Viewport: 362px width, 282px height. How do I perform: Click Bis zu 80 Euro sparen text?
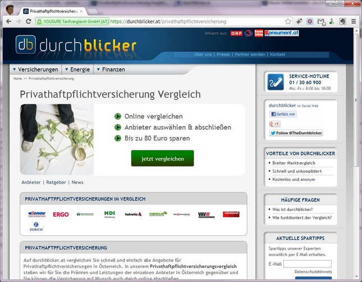[x=157, y=138]
